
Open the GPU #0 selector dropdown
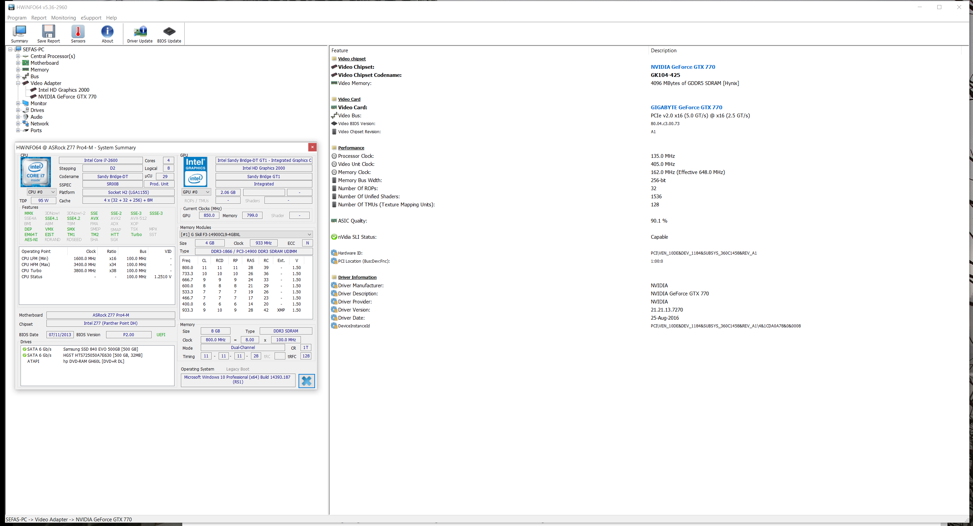click(196, 192)
